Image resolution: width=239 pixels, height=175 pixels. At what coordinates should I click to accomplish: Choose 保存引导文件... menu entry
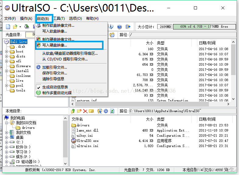(x=71, y=73)
